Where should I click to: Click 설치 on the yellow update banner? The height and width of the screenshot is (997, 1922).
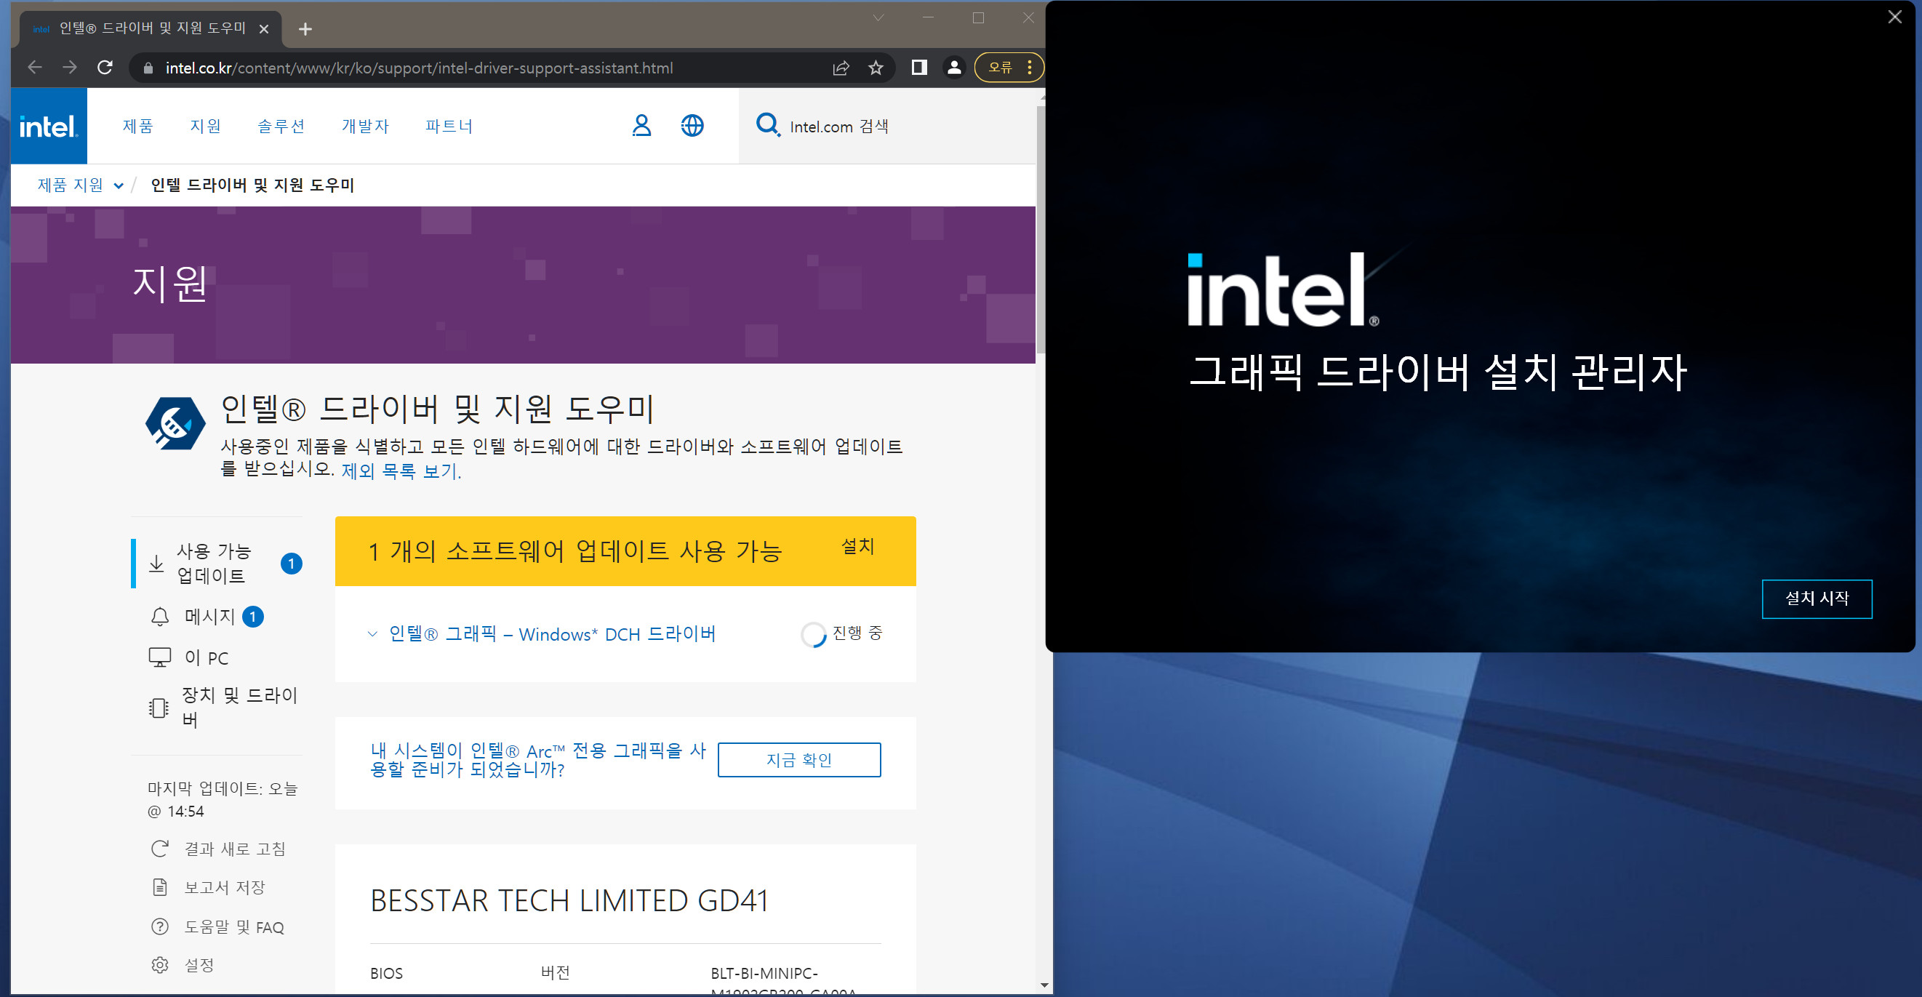[x=858, y=546]
